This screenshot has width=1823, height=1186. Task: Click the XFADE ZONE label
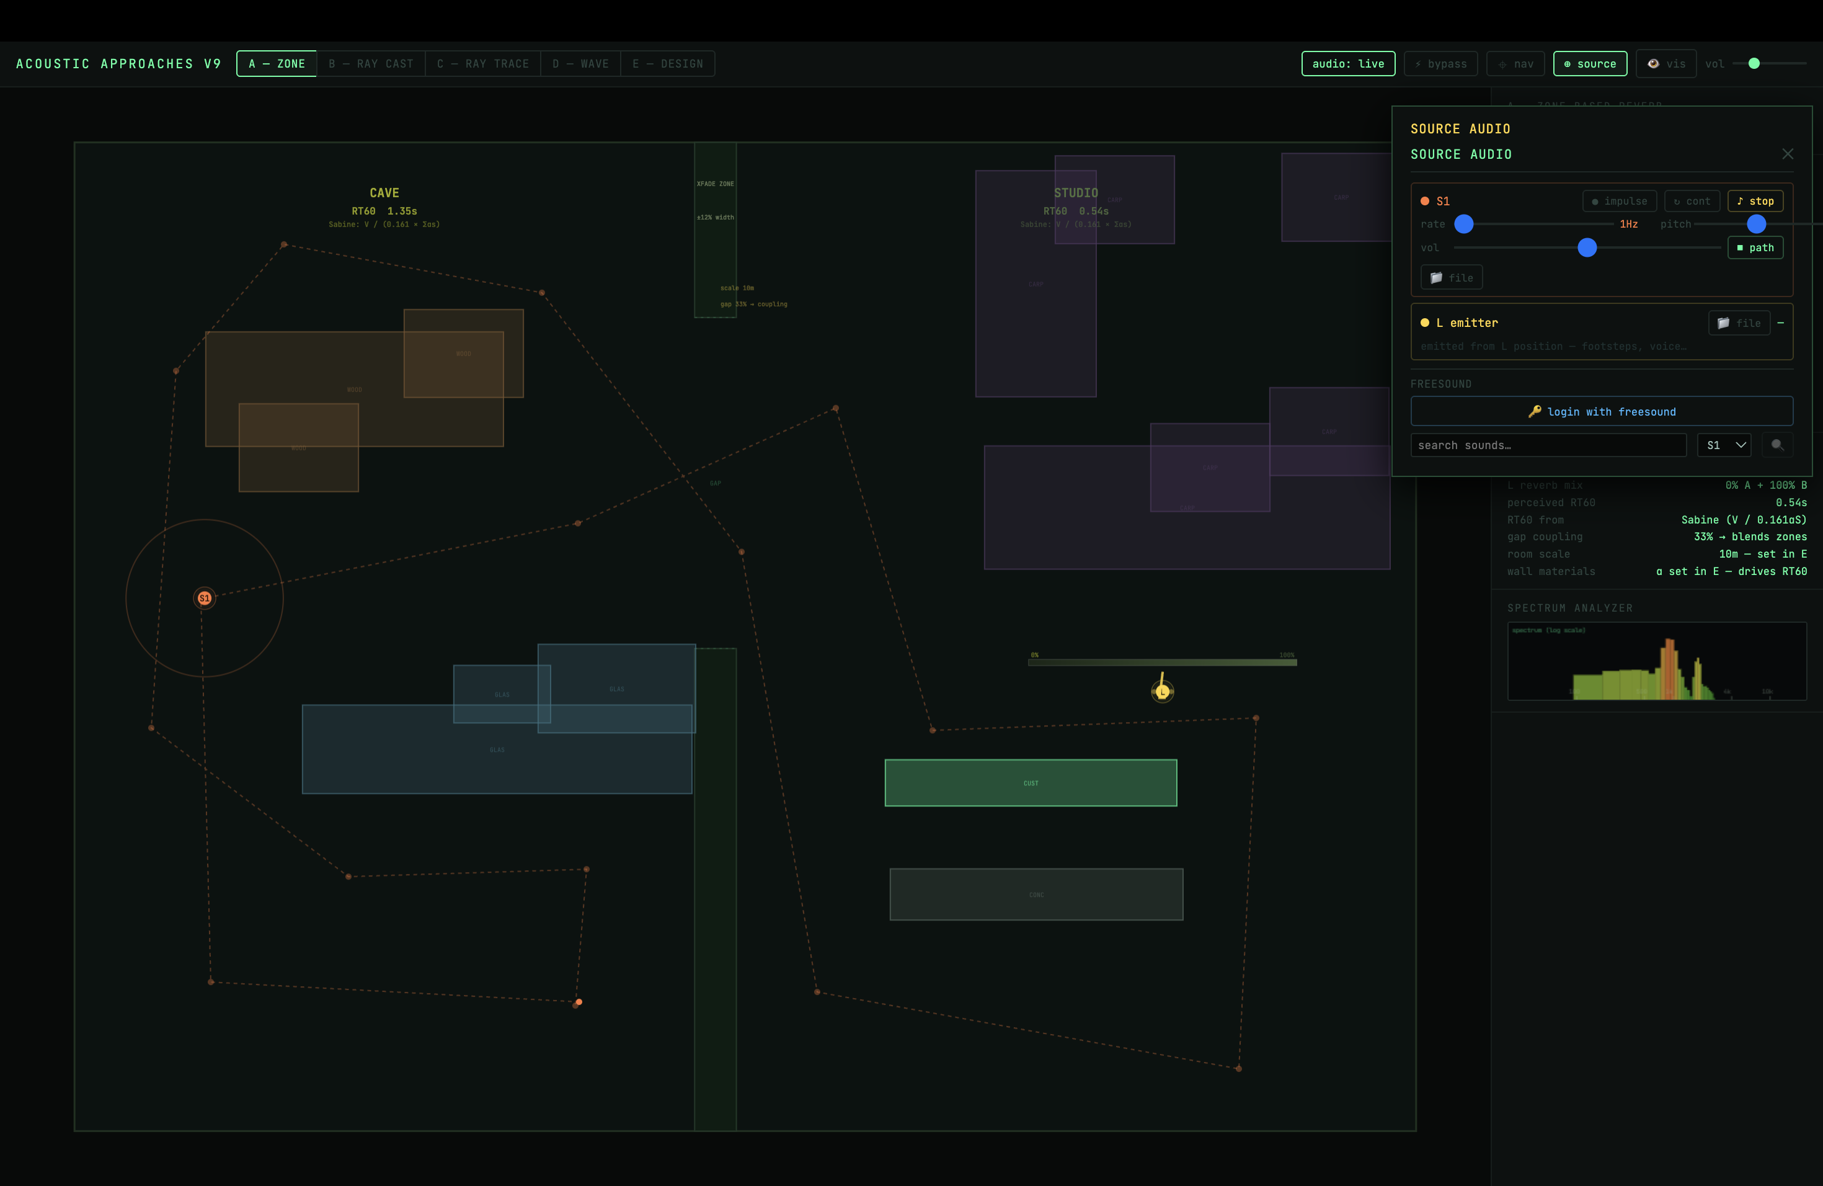(716, 184)
